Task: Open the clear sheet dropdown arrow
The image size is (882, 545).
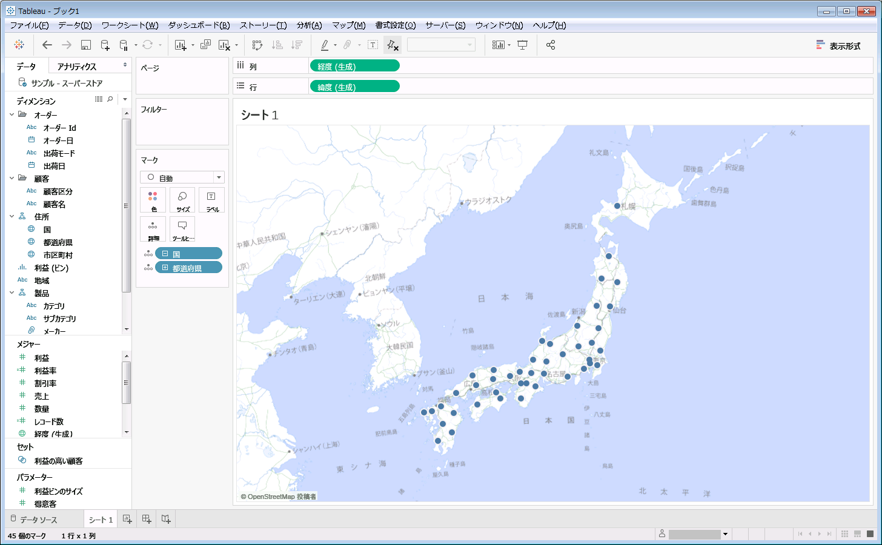Action: [x=236, y=45]
